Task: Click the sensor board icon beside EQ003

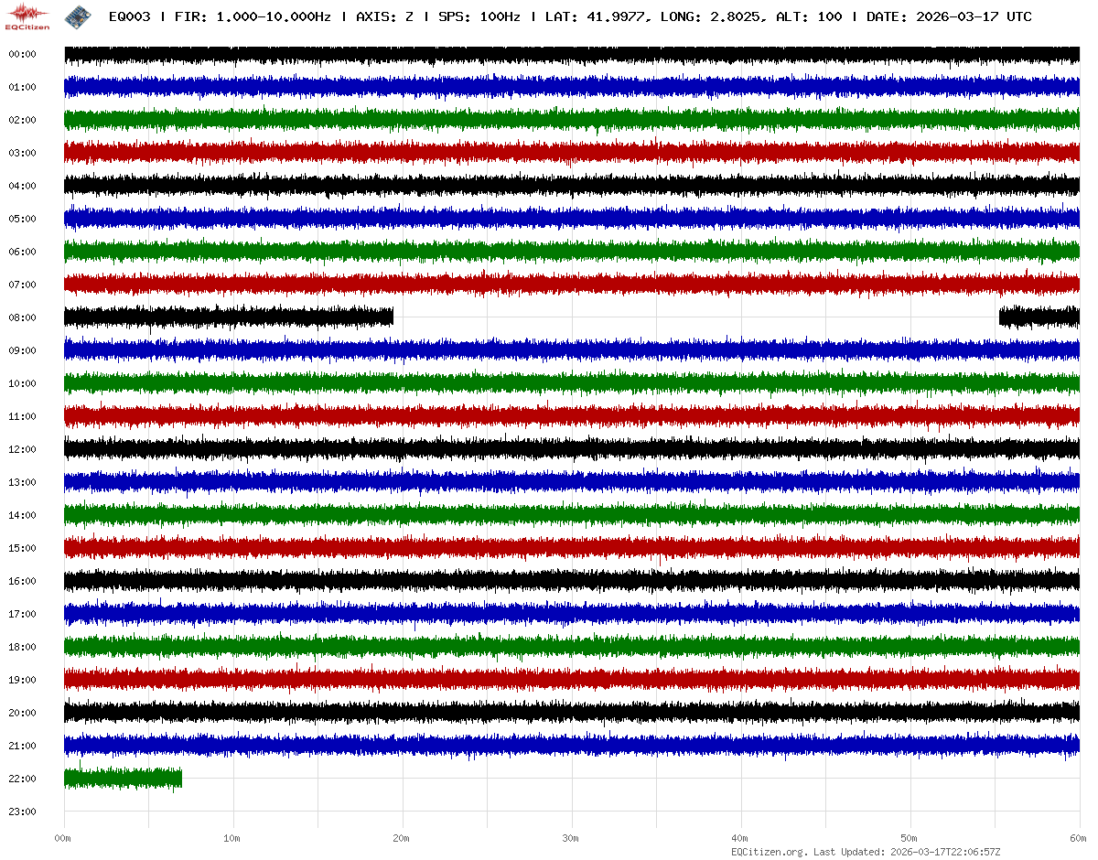Action: pyautogui.click(x=77, y=16)
